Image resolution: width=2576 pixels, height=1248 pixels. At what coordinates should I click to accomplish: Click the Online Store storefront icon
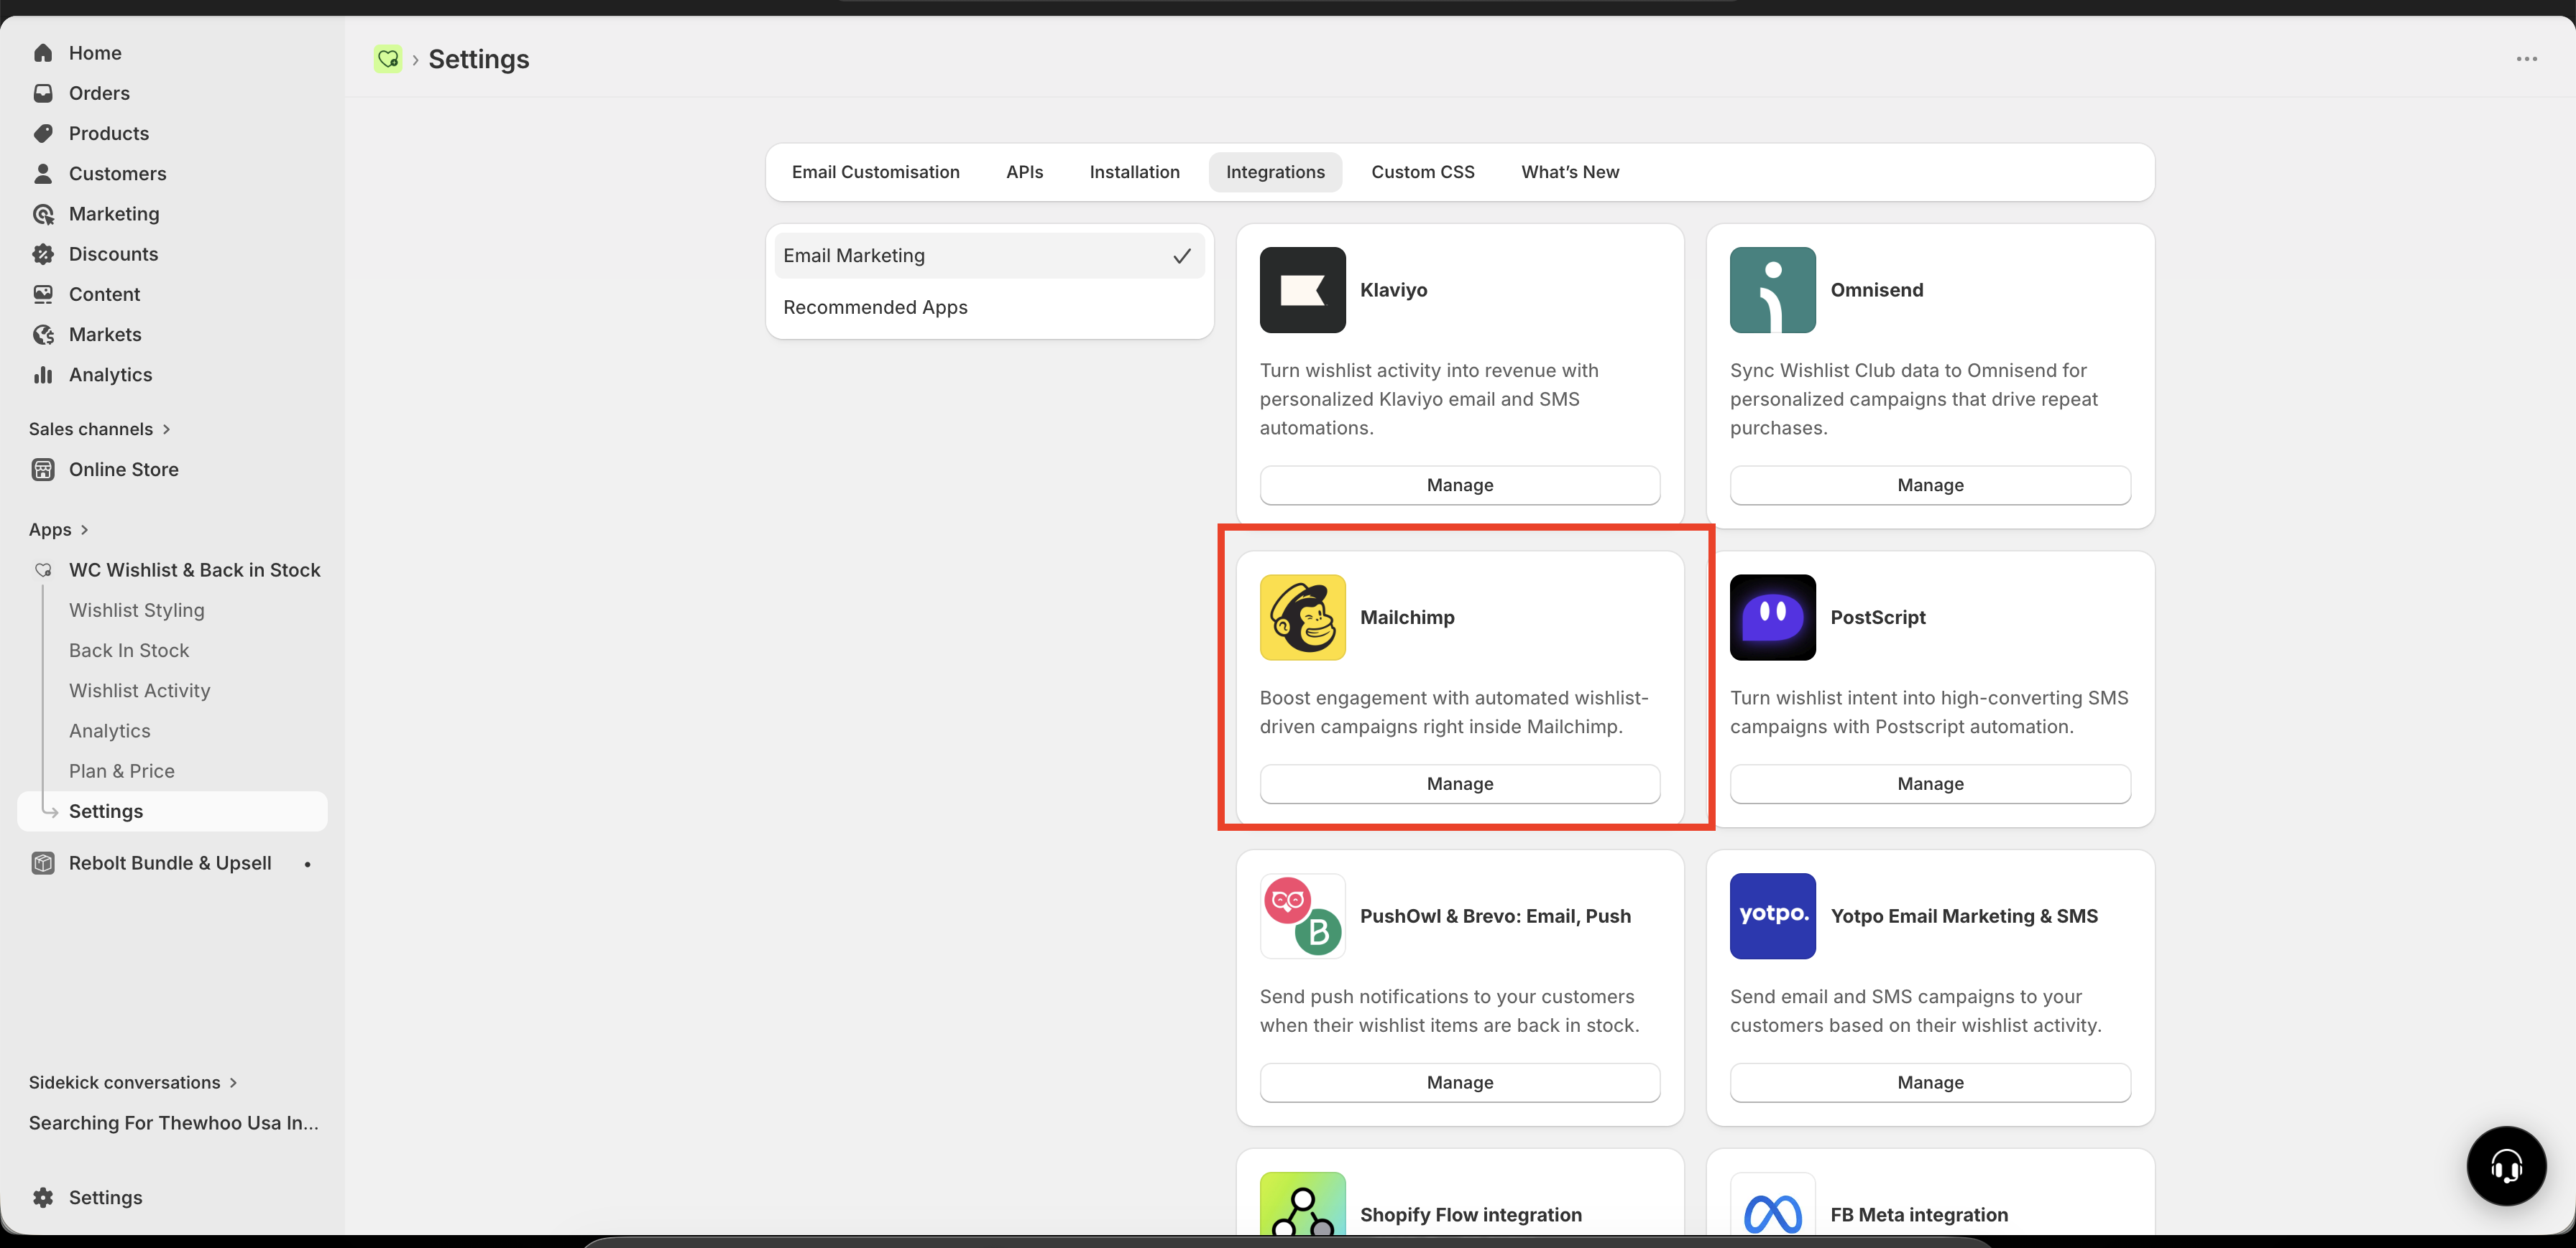point(43,470)
